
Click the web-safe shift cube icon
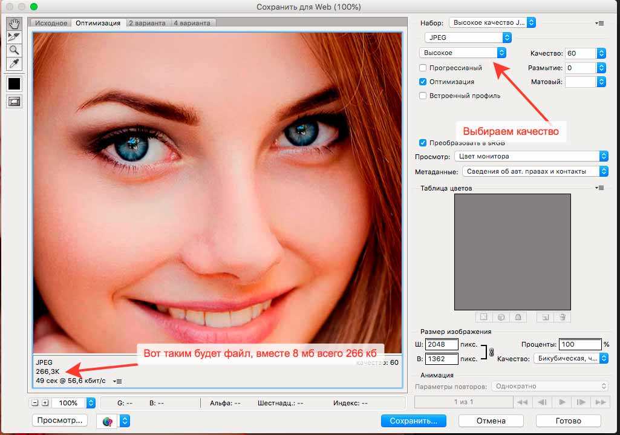[501, 317]
